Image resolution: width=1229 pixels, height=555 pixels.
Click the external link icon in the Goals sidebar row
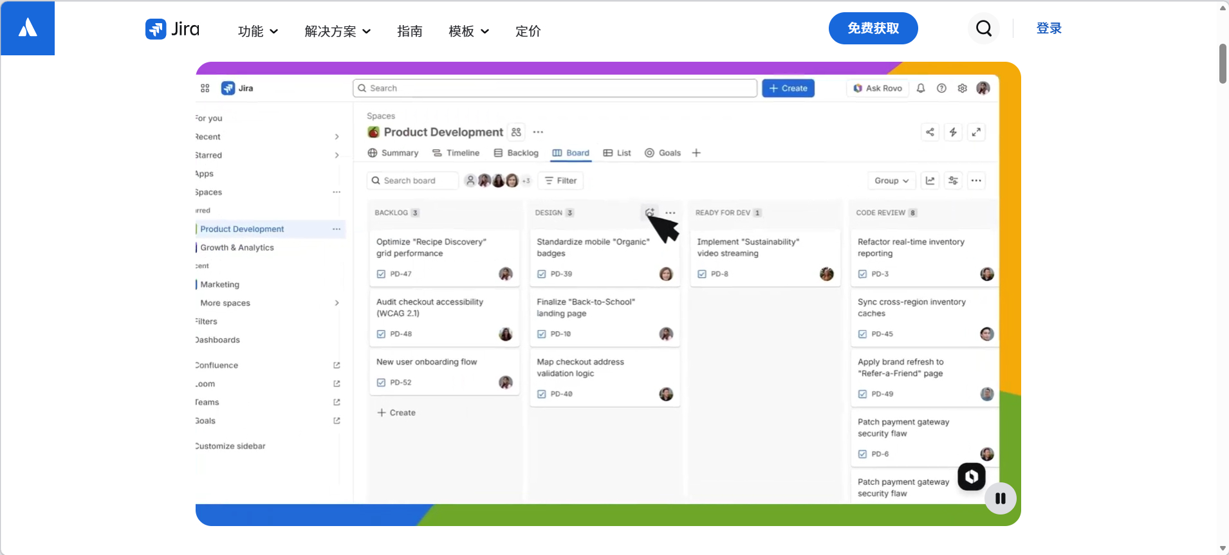coord(337,421)
